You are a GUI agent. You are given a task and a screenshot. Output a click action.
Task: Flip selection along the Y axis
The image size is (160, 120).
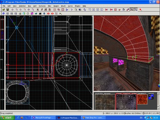click(x=21, y=10)
